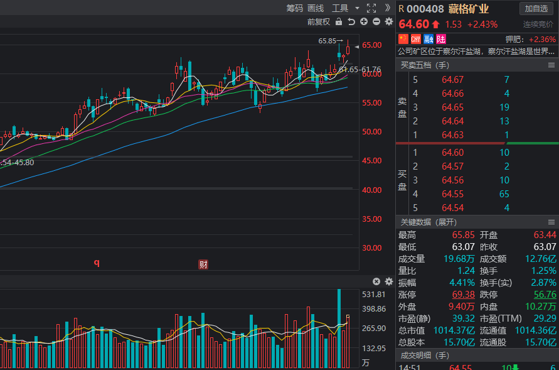Open 买卖五档 panel menu icon
This screenshot has width=559, height=370.
point(551,65)
